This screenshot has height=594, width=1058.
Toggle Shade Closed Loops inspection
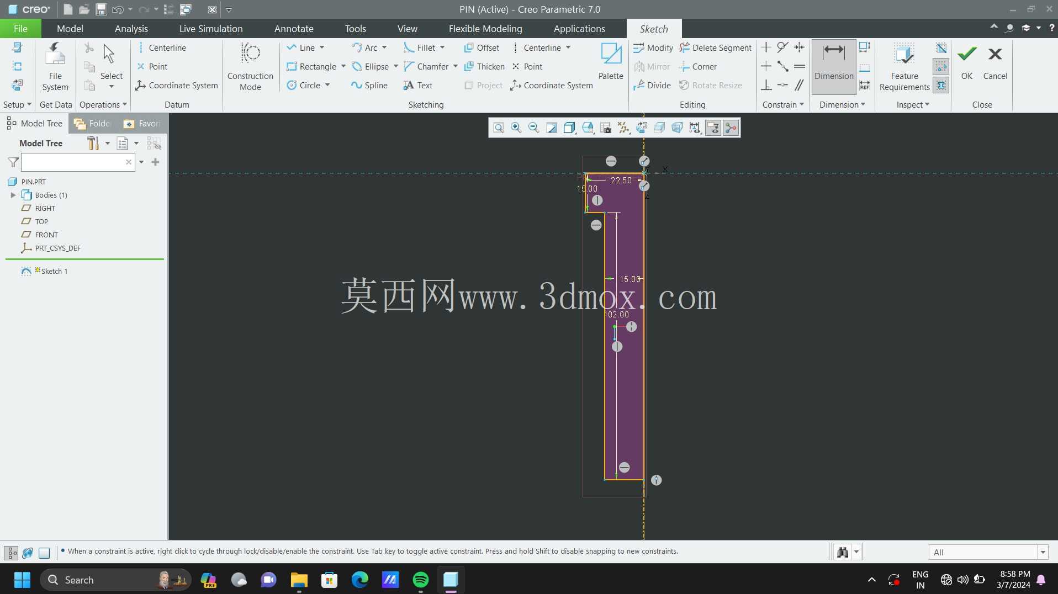point(941,85)
